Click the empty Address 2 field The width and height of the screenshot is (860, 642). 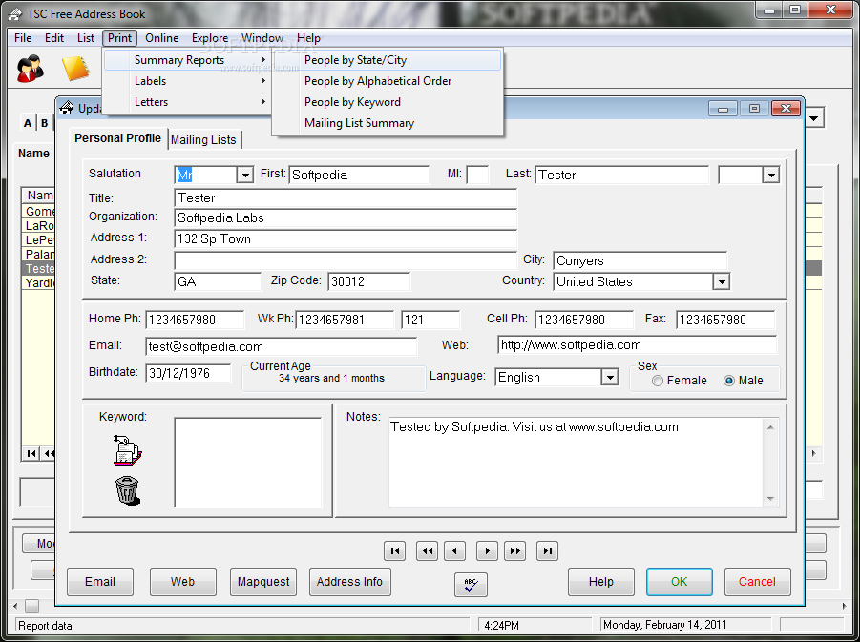point(346,260)
